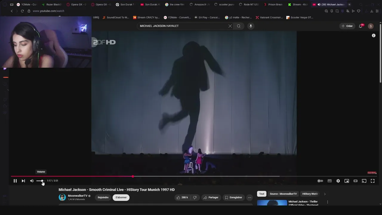Open options for the Thriller suggestion
This screenshot has width=382, height=215.
327,202
